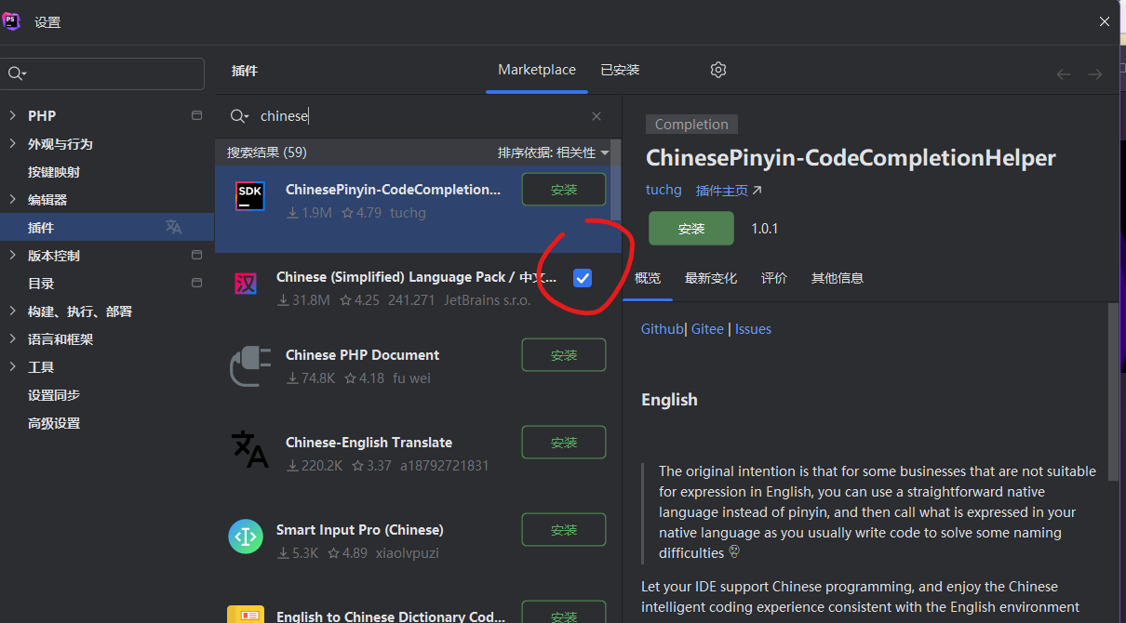The height and width of the screenshot is (623, 1126).
Task: Click the PhpStorm logo in title bar
Action: (11, 21)
